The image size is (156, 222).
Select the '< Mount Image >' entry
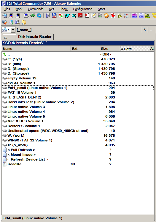coord(22,155)
